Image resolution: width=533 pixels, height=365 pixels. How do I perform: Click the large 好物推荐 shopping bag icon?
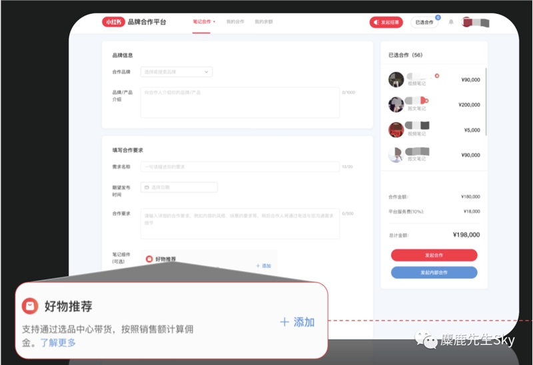[x=30, y=306]
